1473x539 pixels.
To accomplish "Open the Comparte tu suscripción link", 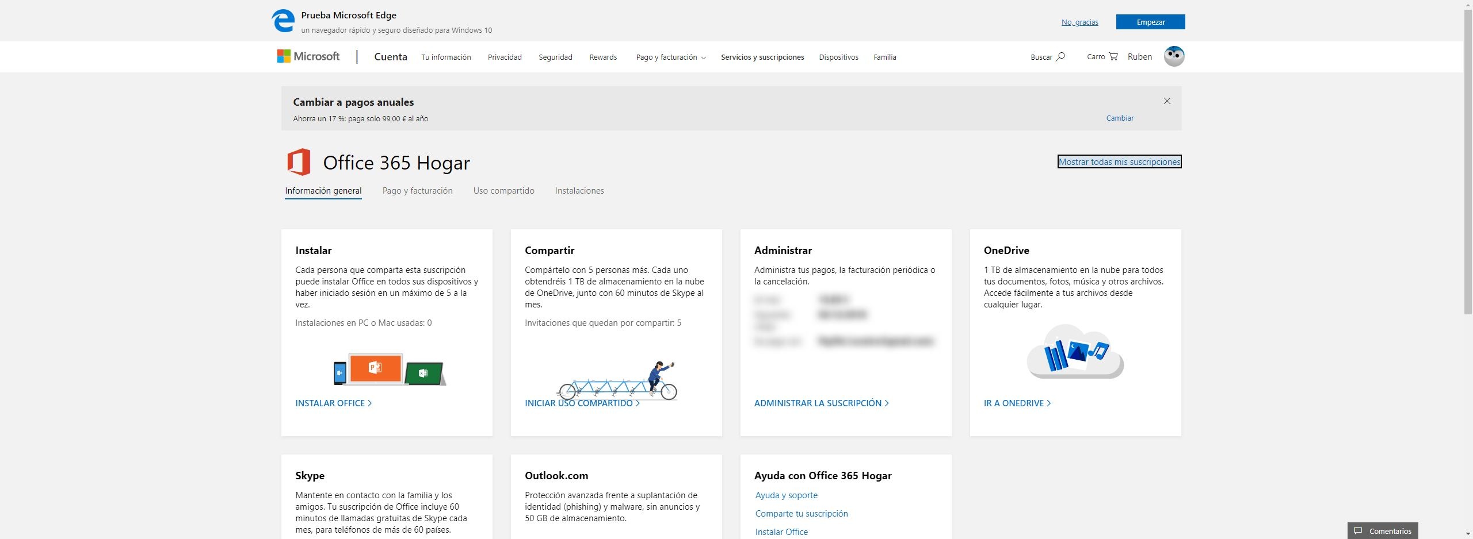I will [x=802, y=514].
